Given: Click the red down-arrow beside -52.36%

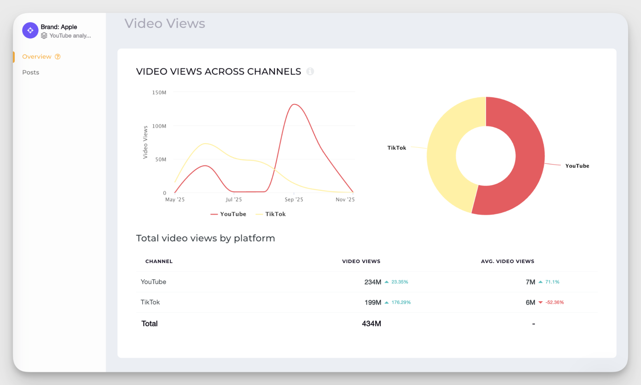Looking at the screenshot, I should coord(540,302).
